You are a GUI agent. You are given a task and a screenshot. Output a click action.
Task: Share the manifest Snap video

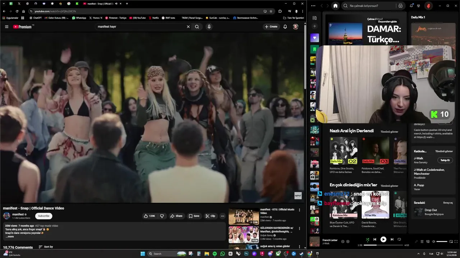coord(176,216)
